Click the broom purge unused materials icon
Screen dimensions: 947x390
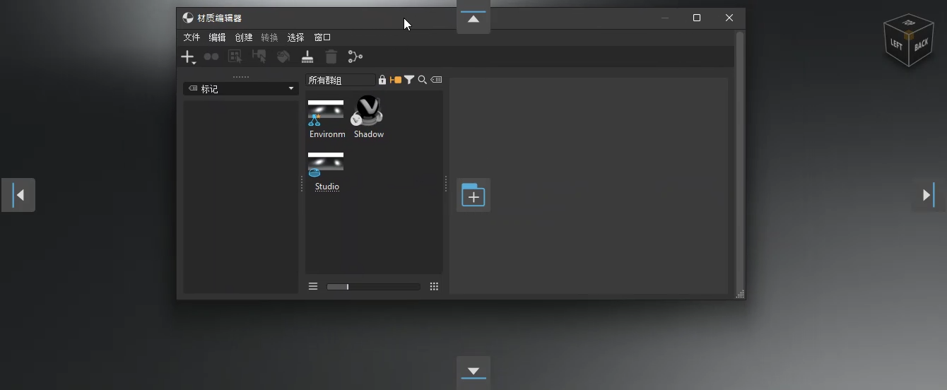click(x=307, y=57)
